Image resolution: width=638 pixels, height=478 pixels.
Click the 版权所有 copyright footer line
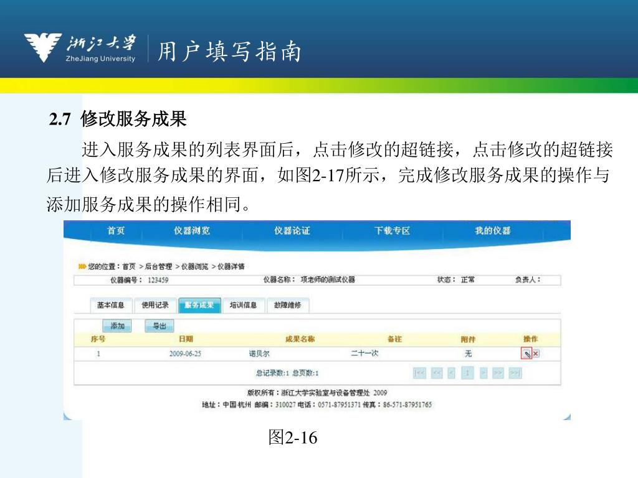point(317,393)
